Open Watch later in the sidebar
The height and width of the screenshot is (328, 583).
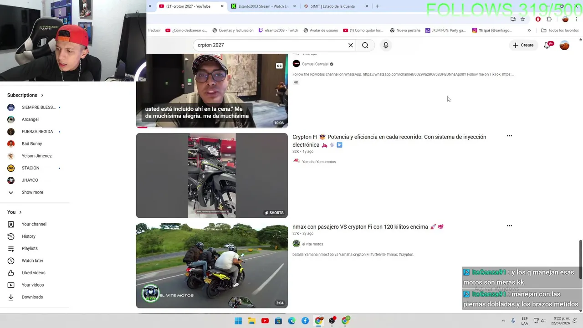click(x=32, y=261)
